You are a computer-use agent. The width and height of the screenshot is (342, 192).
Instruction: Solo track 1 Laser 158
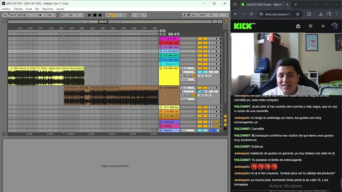(x=211, y=39)
